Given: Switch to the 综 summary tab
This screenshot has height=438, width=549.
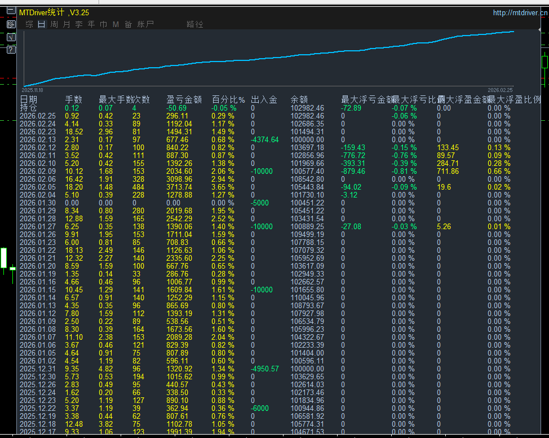Looking at the screenshot, I should (x=29, y=24).
